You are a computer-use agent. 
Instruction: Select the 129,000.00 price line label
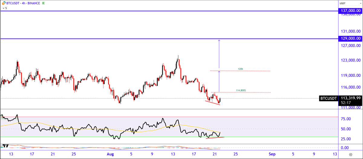click(x=350, y=39)
